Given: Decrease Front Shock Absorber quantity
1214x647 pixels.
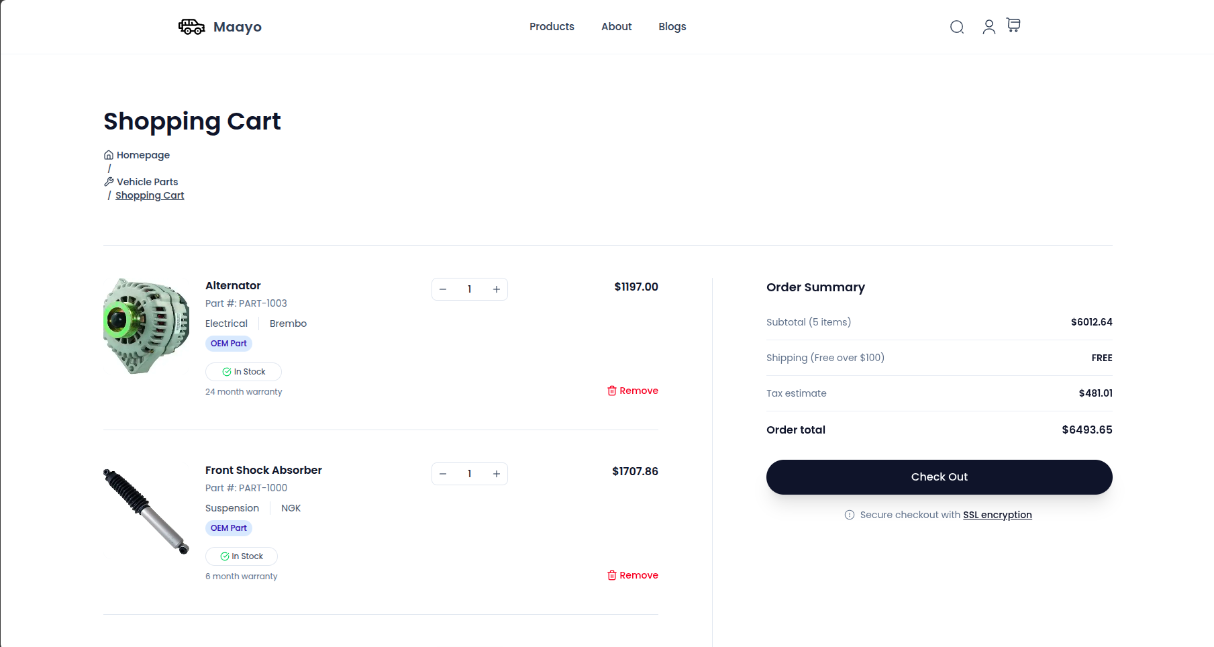Looking at the screenshot, I should pyautogui.click(x=443, y=474).
